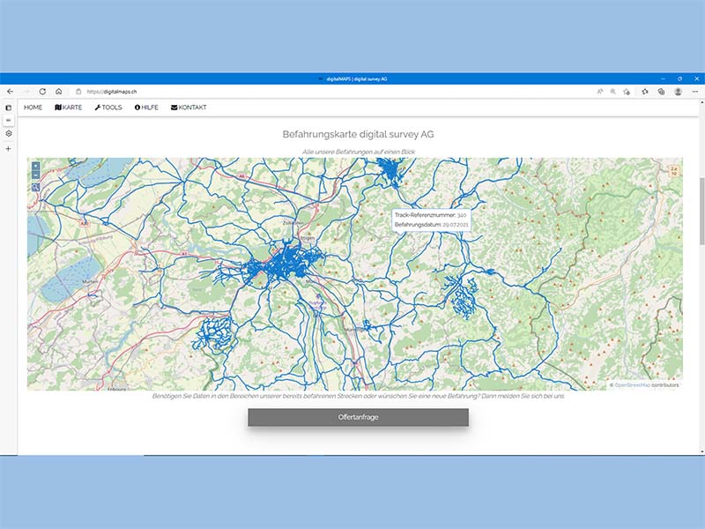
Task: Activate the map search magnifier tool
Action: coord(35,187)
